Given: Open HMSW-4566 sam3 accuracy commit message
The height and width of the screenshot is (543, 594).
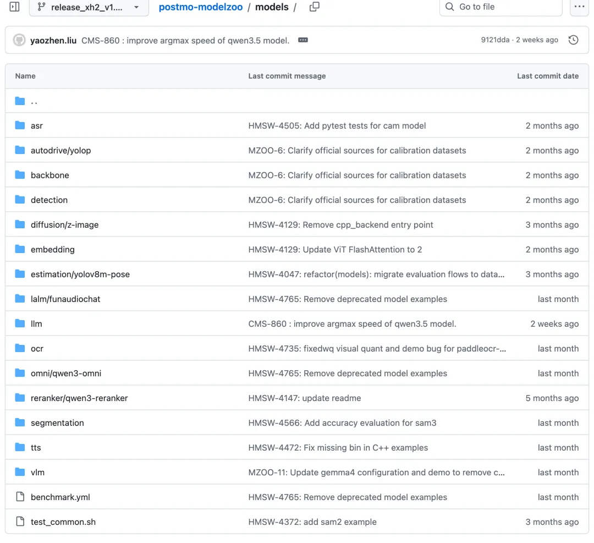Looking at the screenshot, I should 343,423.
